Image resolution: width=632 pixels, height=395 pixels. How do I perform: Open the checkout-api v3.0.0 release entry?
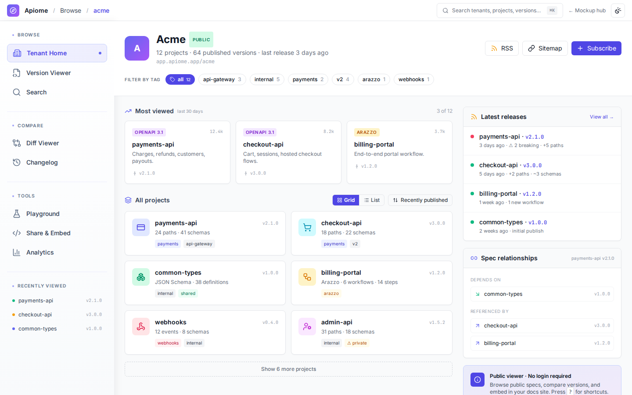(x=542, y=169)
